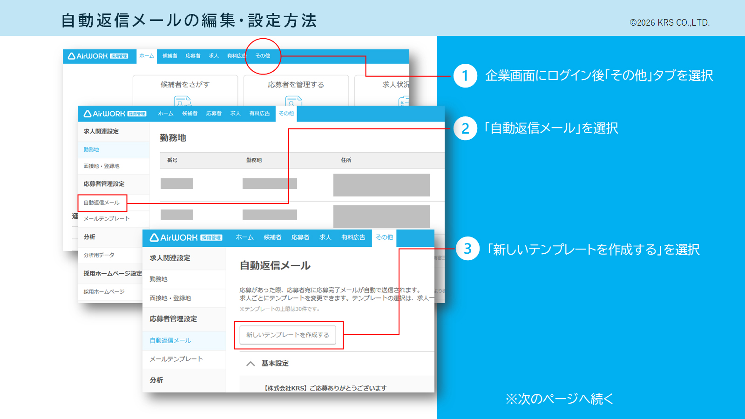Click the 住所 column header
Screen dimensions: 745x419
click(x=346, y=160)
